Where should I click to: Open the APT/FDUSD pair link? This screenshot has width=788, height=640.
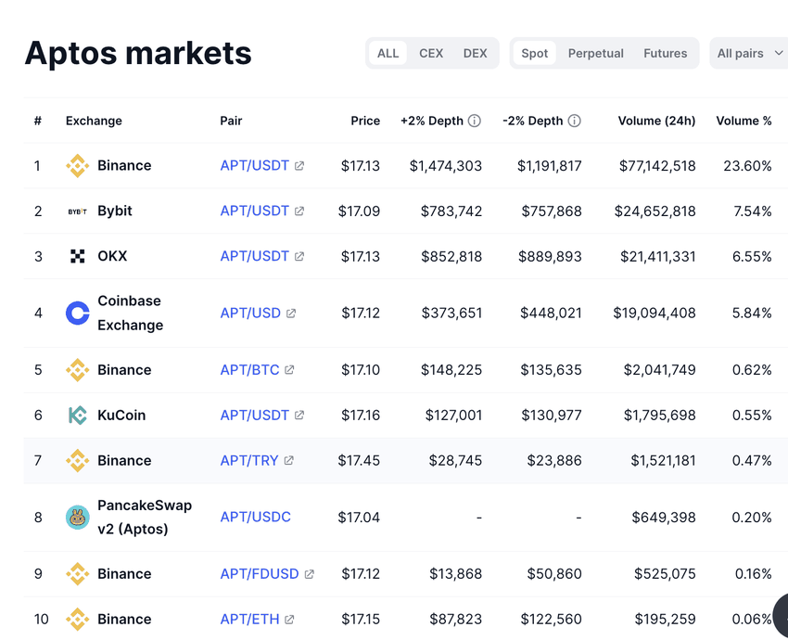tap(260, 574)
